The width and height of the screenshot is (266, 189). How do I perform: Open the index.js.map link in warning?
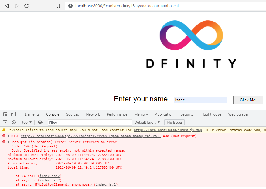(x=168, y=130)
